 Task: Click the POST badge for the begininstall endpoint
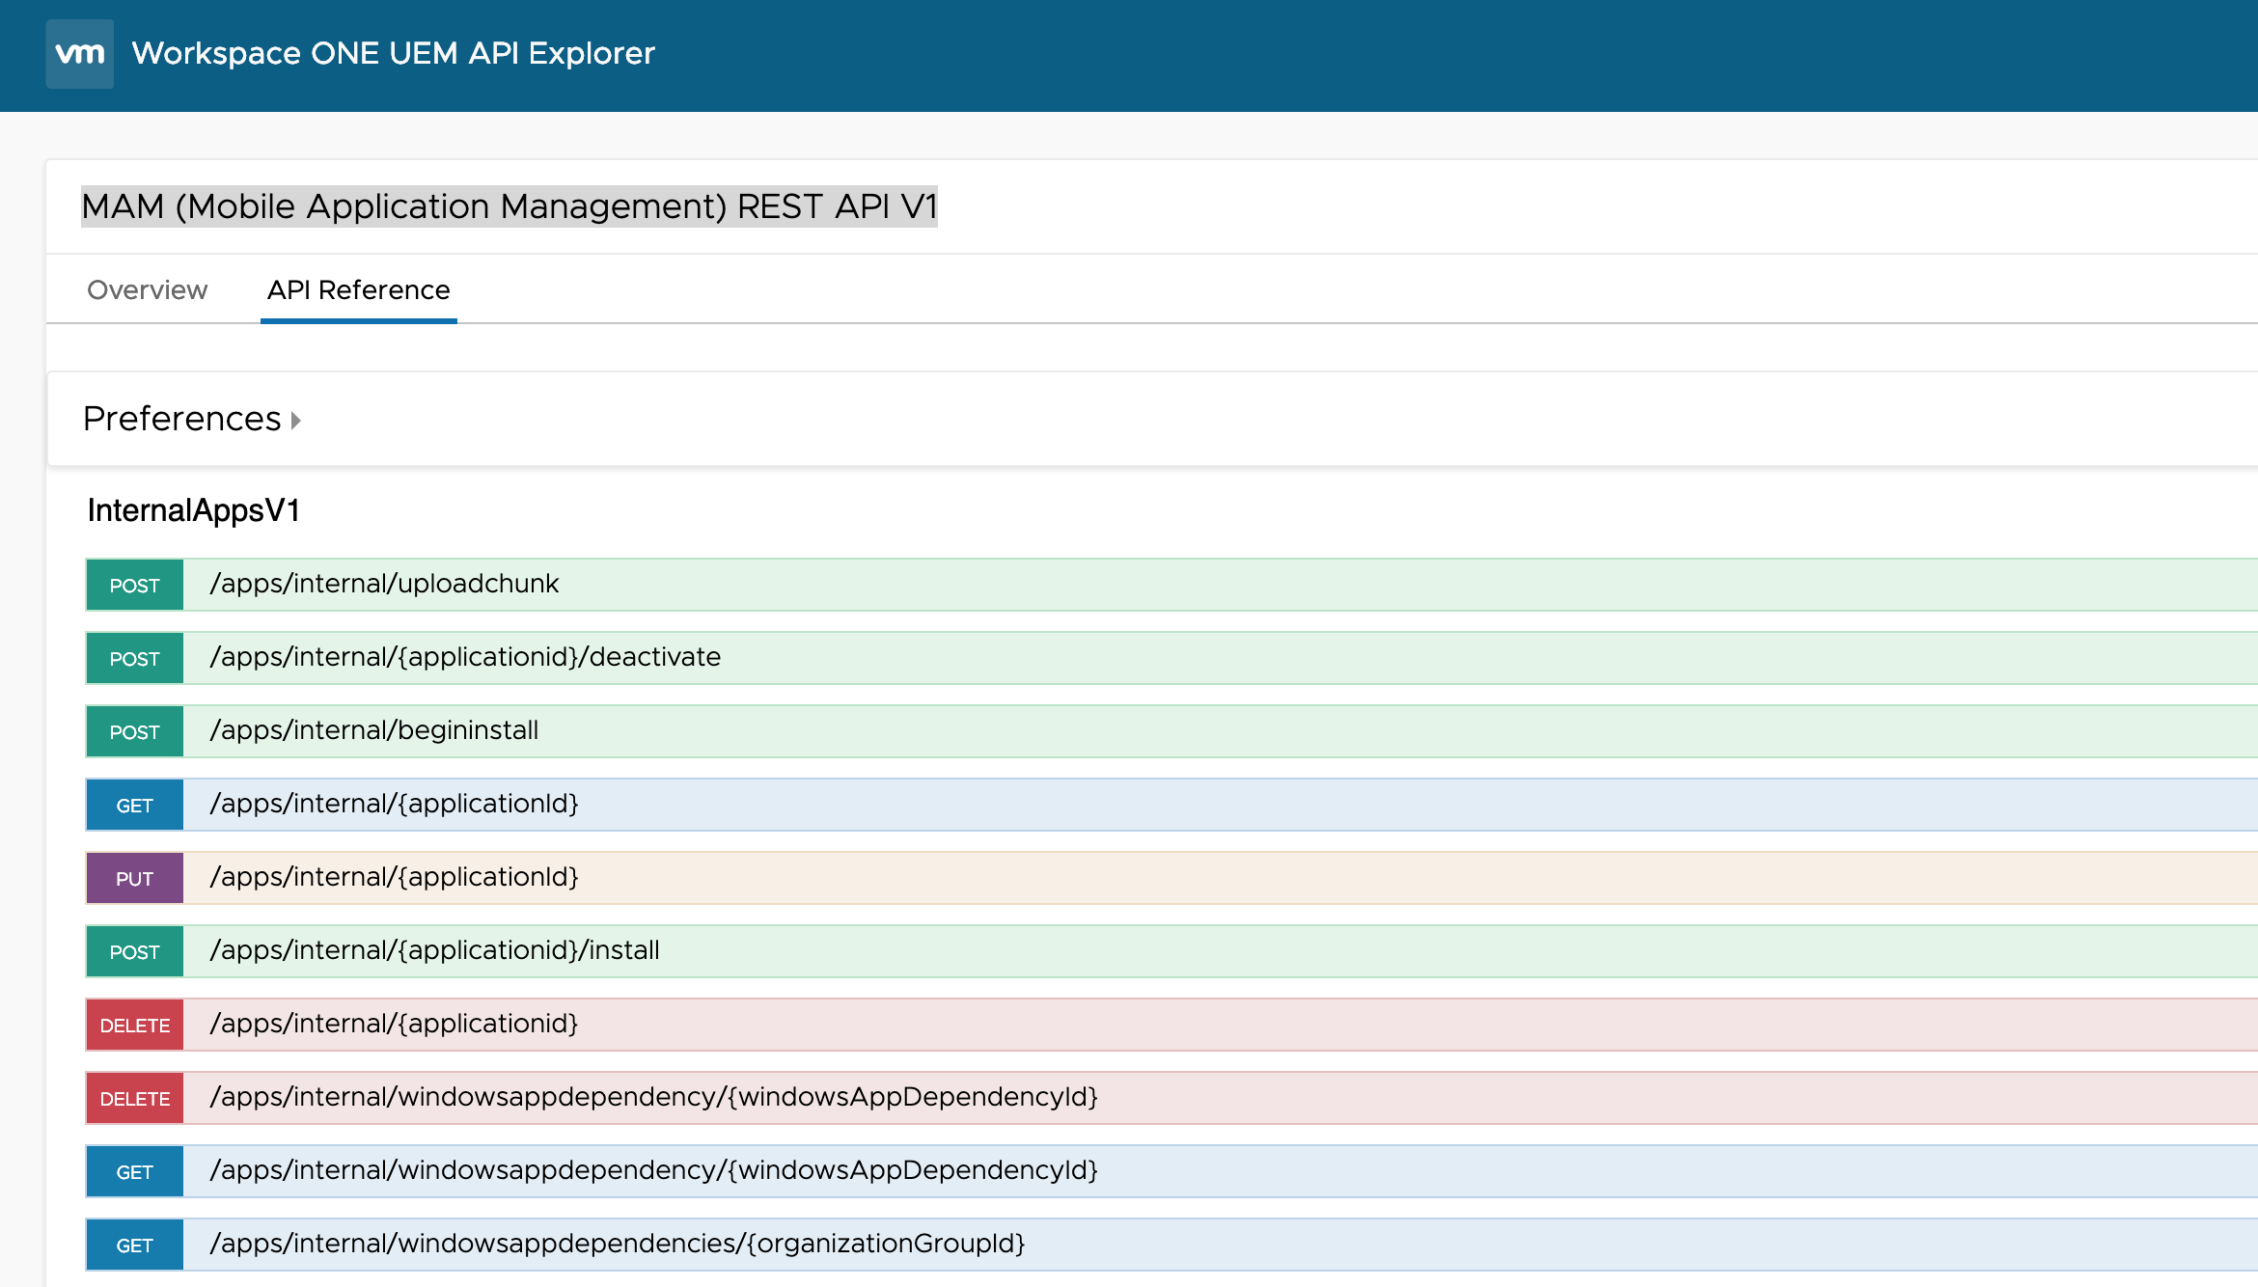[133, 730]
